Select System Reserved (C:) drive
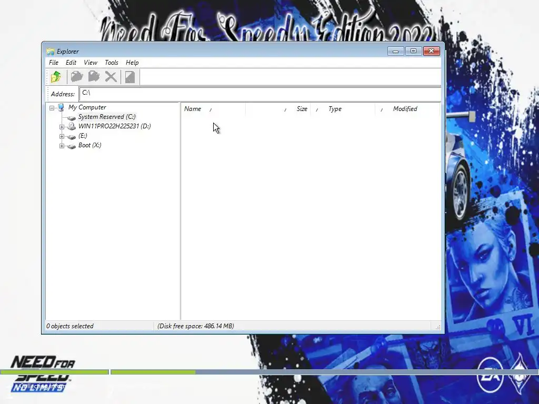 (x=107, y=117)
